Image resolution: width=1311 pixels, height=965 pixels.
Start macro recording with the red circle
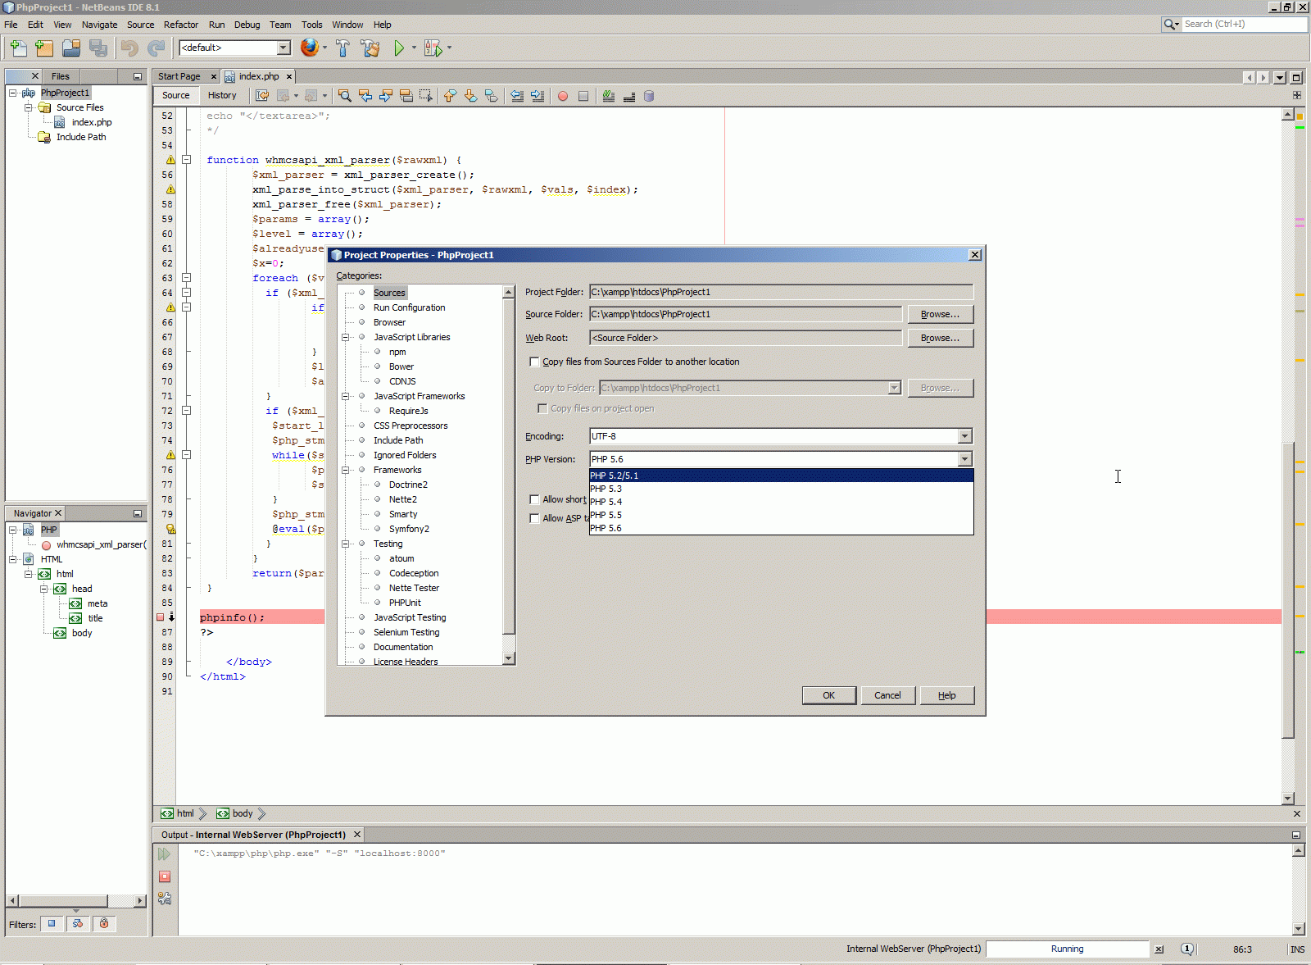563,96
